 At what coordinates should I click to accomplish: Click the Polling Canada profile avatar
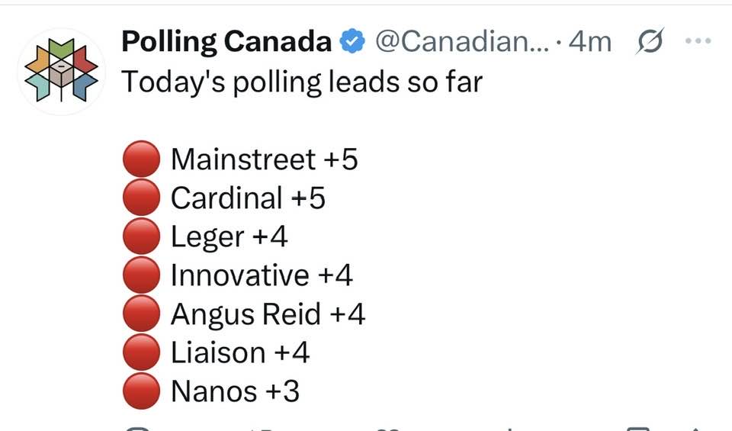tap(63, 69)
